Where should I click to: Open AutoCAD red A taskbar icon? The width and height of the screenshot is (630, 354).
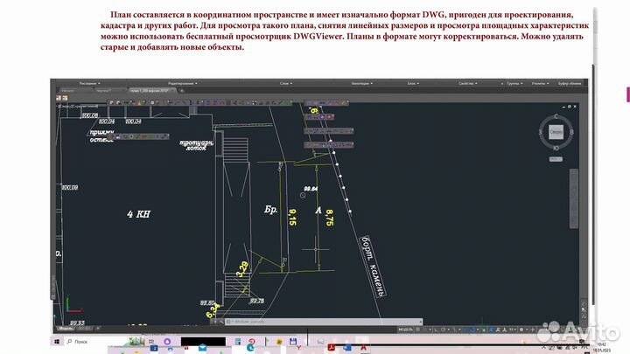tap(364, 348)
